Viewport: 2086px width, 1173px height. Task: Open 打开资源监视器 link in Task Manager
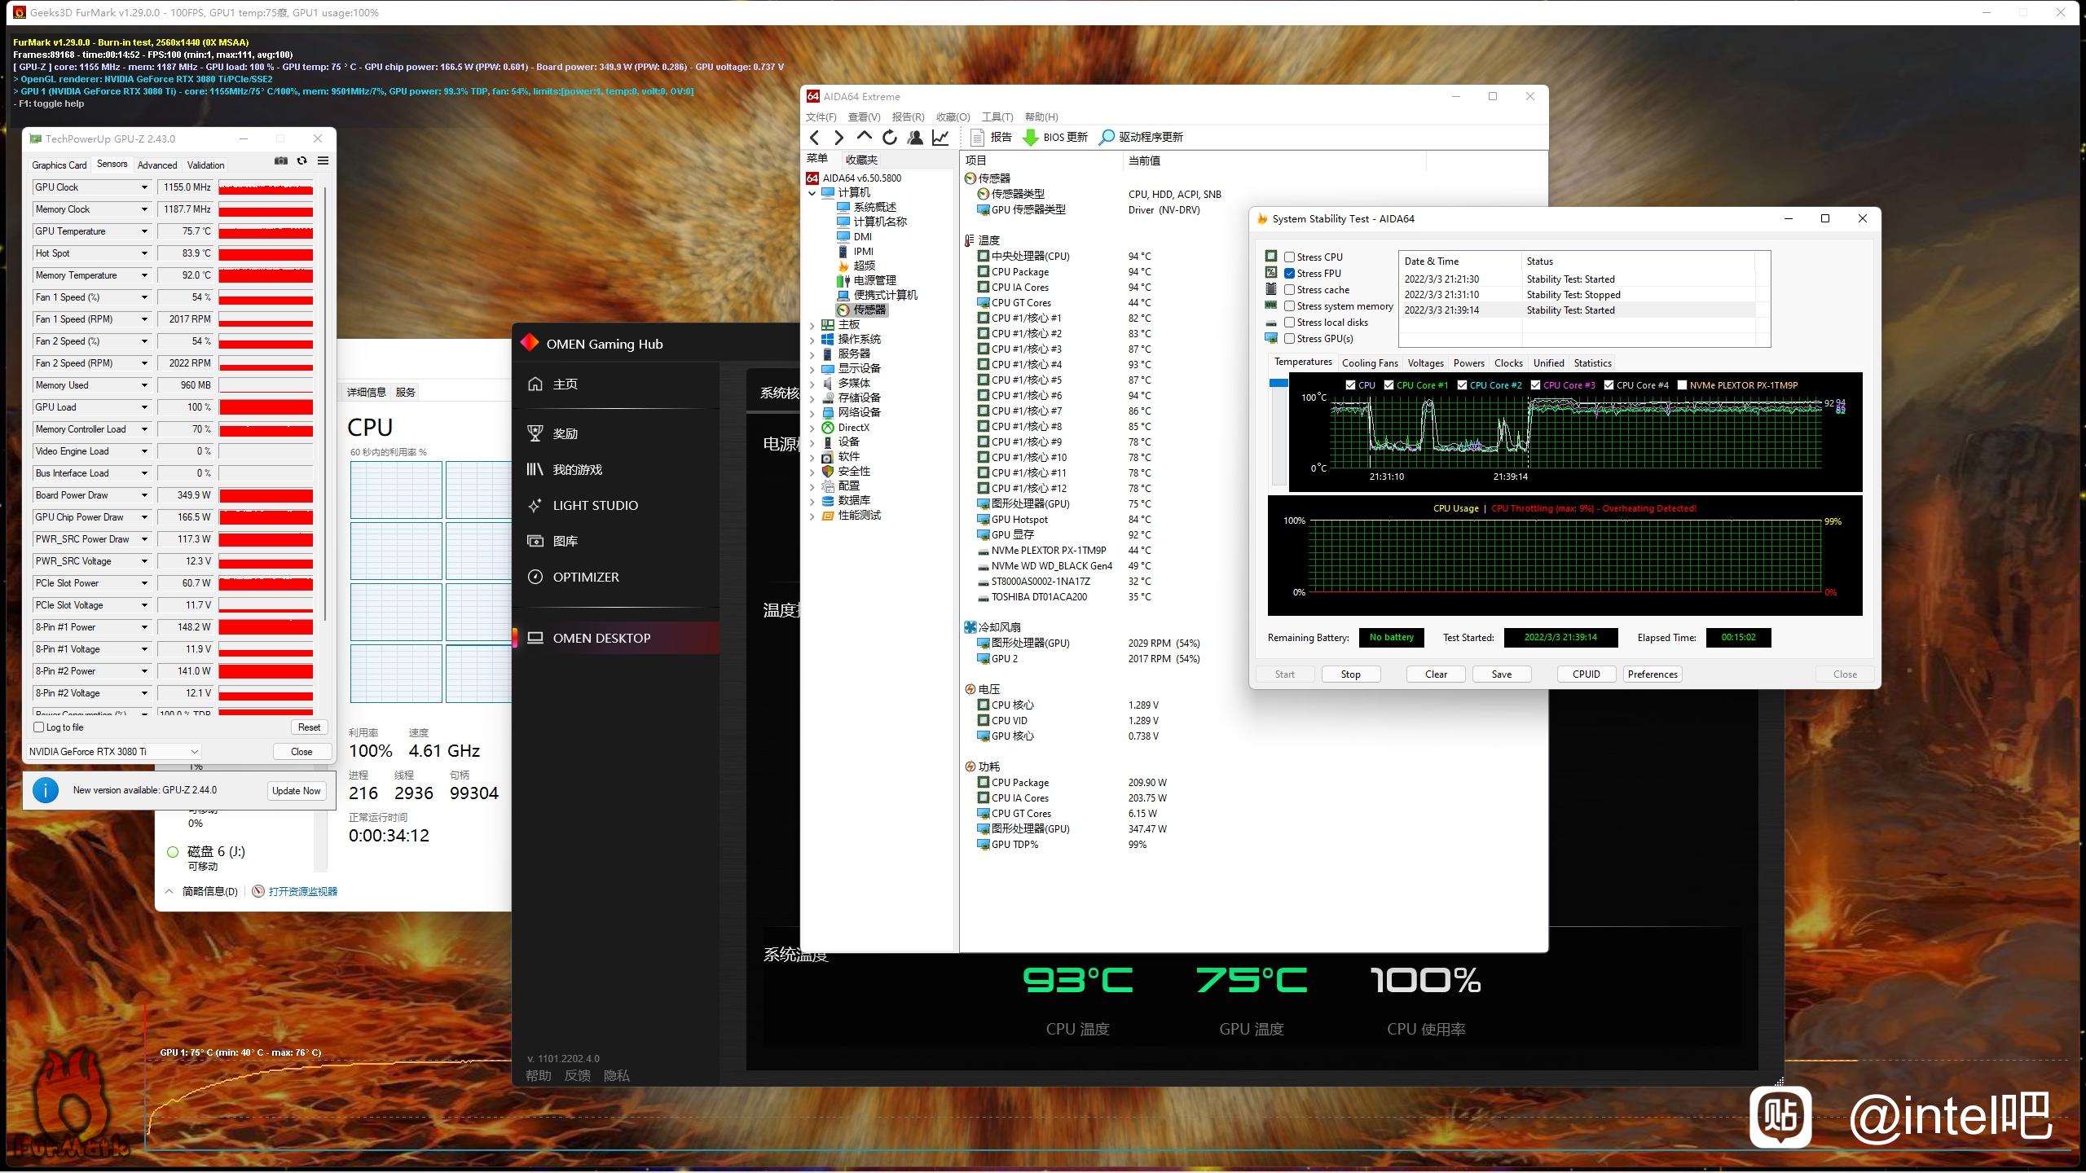point(302,891)
